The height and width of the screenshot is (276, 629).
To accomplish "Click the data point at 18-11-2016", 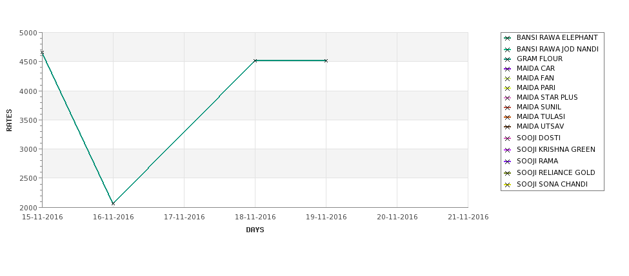I will pos(255,61).
